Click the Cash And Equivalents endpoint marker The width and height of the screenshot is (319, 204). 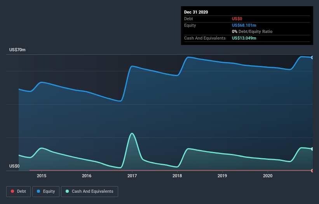[x=312, y=149]
